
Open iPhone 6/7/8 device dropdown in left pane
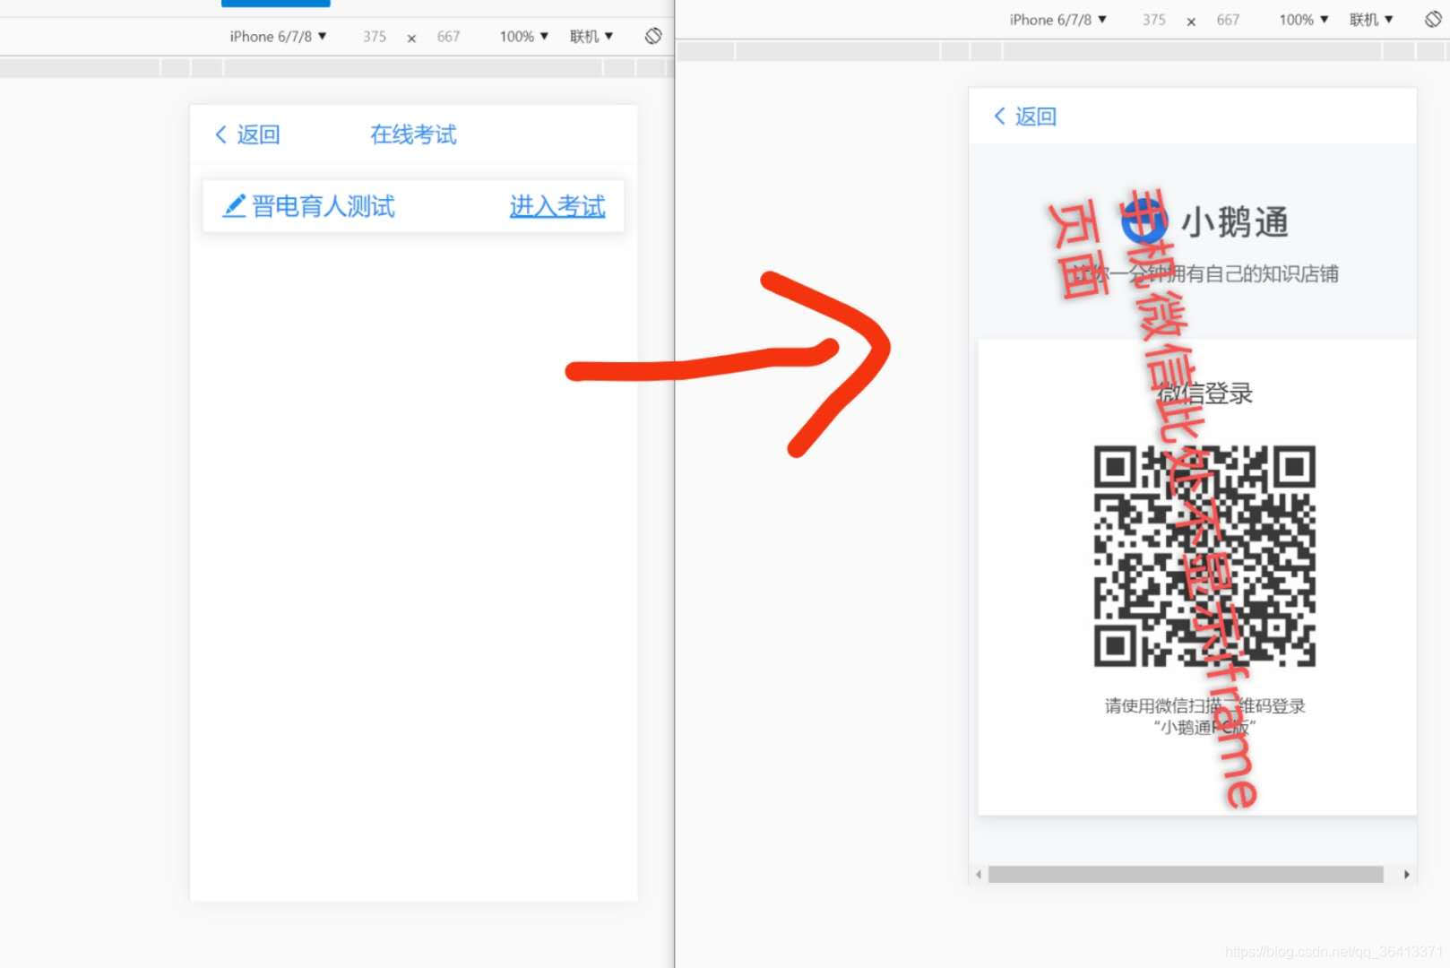[278, 37]
